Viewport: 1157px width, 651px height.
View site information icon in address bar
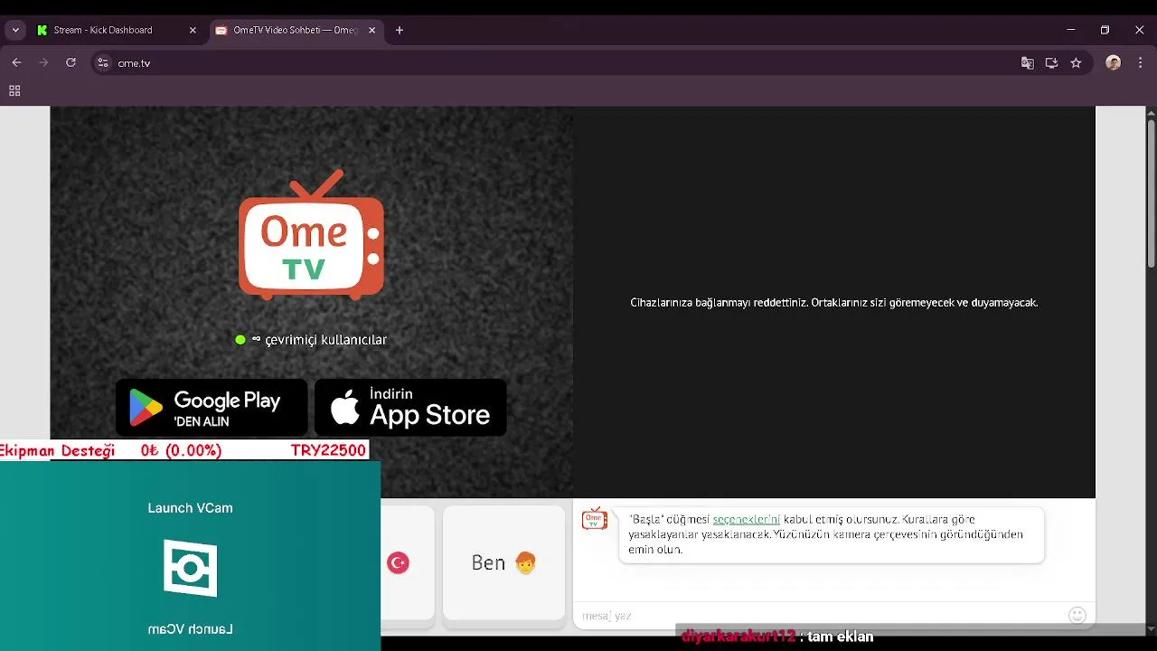coord(103,63)
